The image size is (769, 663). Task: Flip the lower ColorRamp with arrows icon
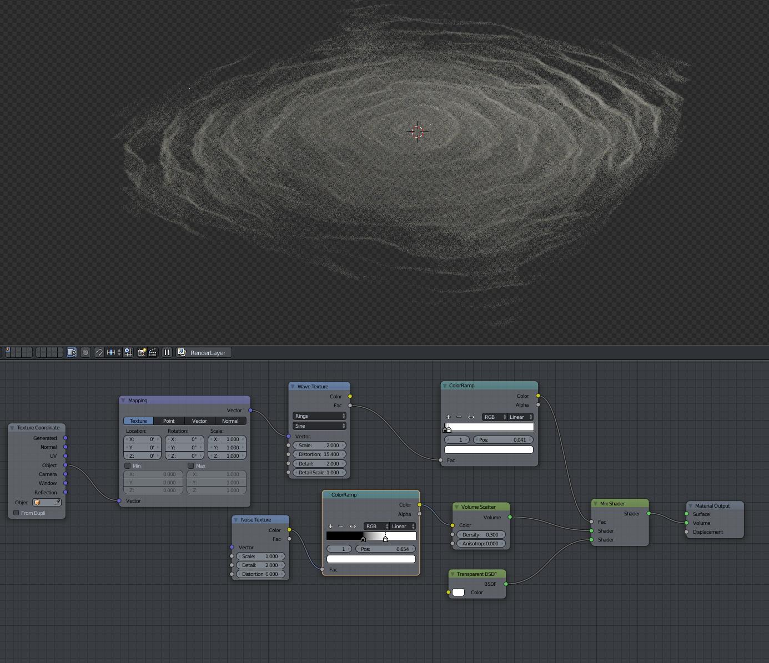pos(353,527)
